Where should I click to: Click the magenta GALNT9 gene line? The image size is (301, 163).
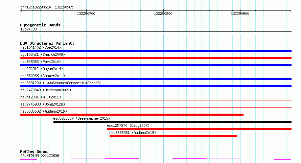coord(156,159)
